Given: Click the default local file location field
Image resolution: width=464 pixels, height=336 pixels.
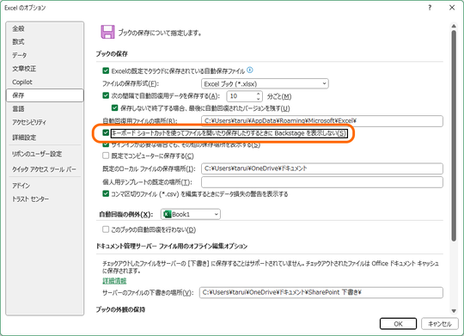Looking at the screenshot, I should click(x=322, y=168).
